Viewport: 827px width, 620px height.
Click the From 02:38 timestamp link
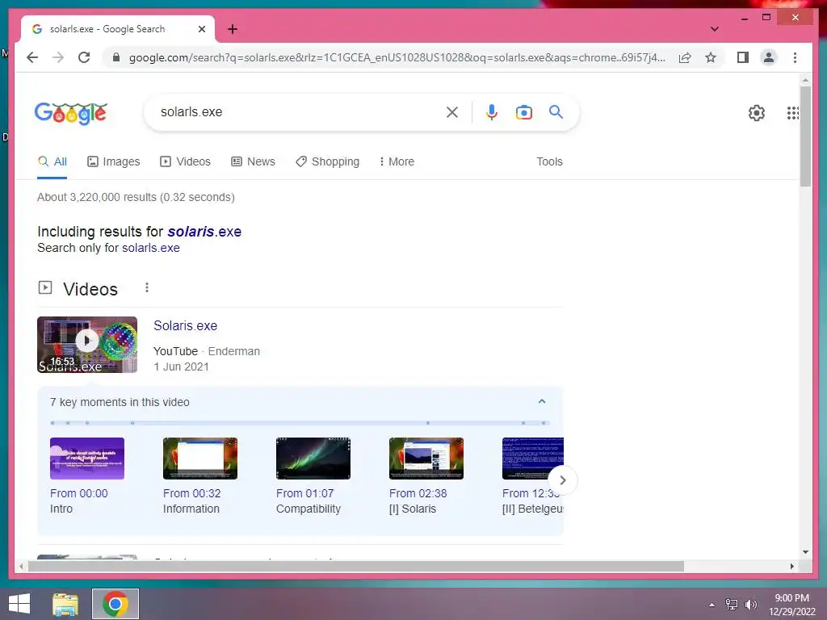point(418,493)
